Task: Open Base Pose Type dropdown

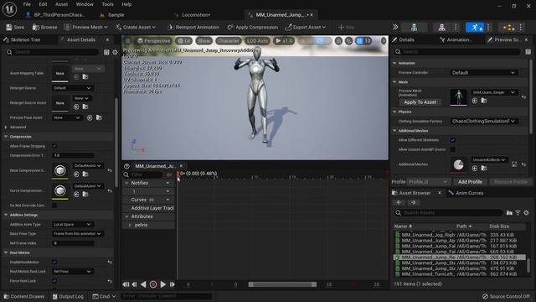Action: click(x=78, y=233)
